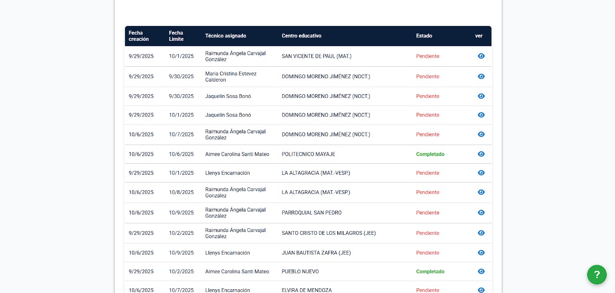
Task: Select the Fecha Limite column header
Action: [x=176, y=36]
